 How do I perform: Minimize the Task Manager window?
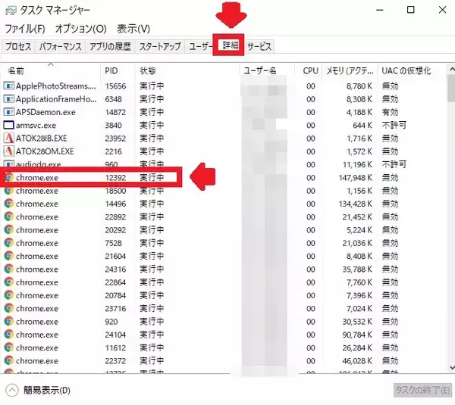click(x=380, y=10)
